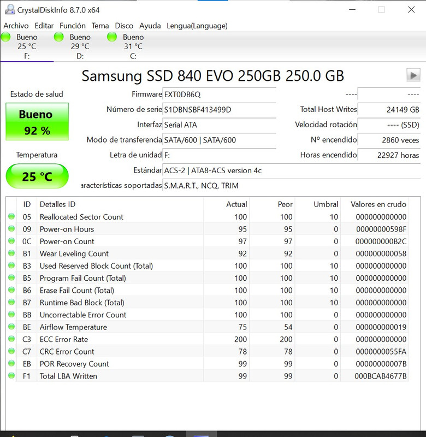The height and width of the screenshot is (437, 426).
Task: Select the POR Recovery Count row
Action: tap(208, 364)
